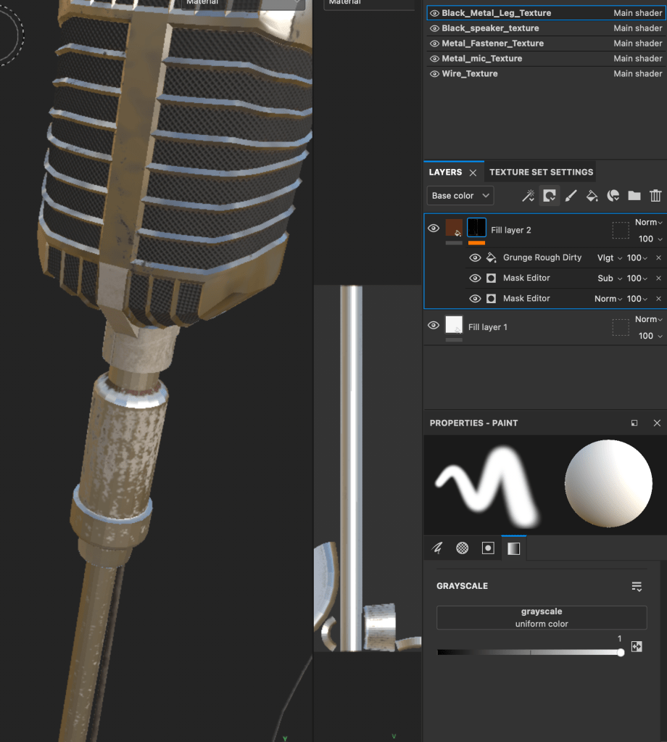Add a paint layer with brush icon
The height and width of the screenshot is (742, 667).
571,196
